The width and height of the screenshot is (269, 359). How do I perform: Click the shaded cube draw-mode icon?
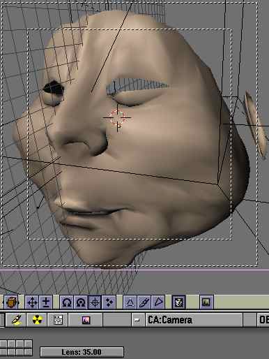point(11,302)
